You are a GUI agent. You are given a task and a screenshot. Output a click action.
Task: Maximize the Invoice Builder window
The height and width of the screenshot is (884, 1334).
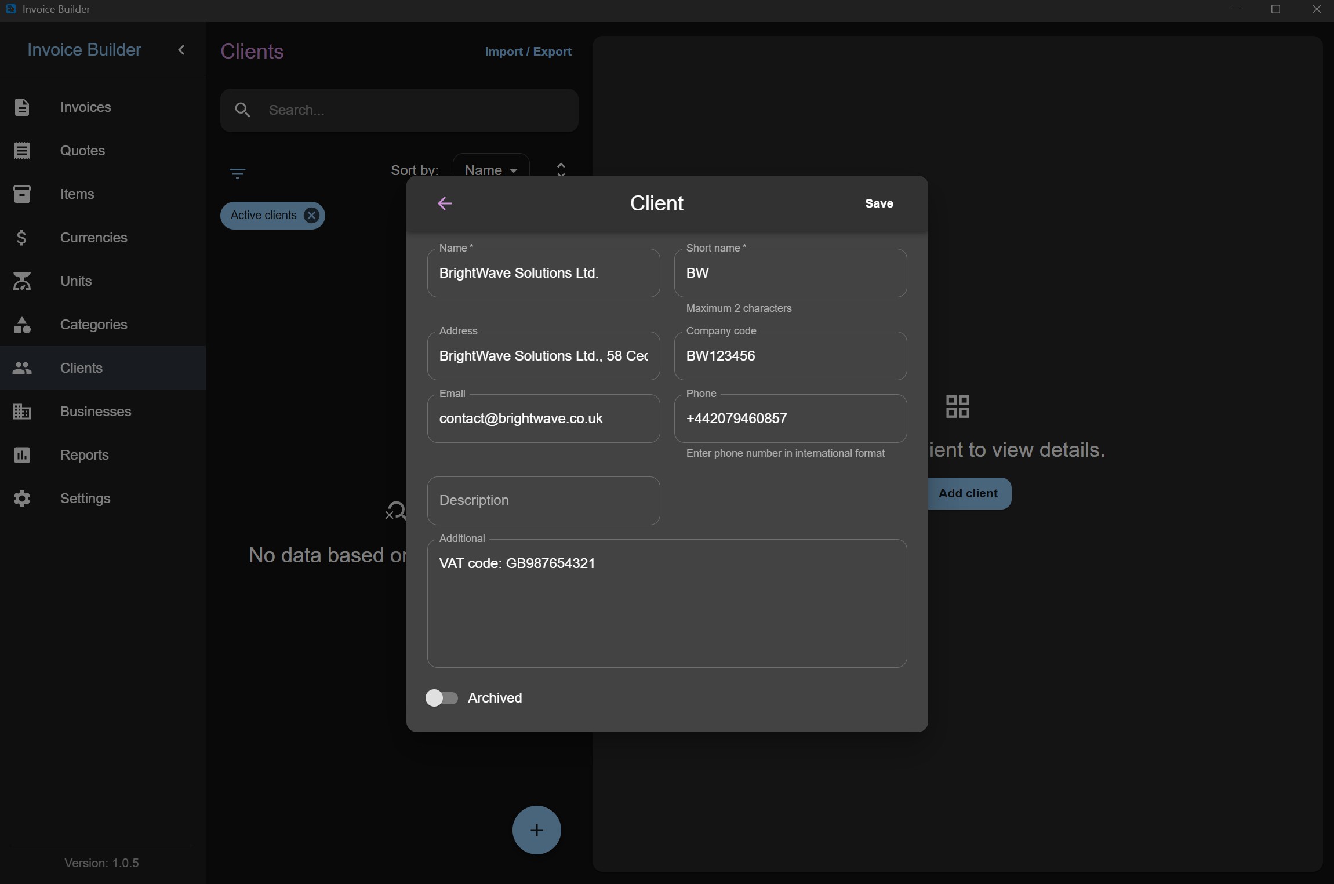(x=1275, y=9)
